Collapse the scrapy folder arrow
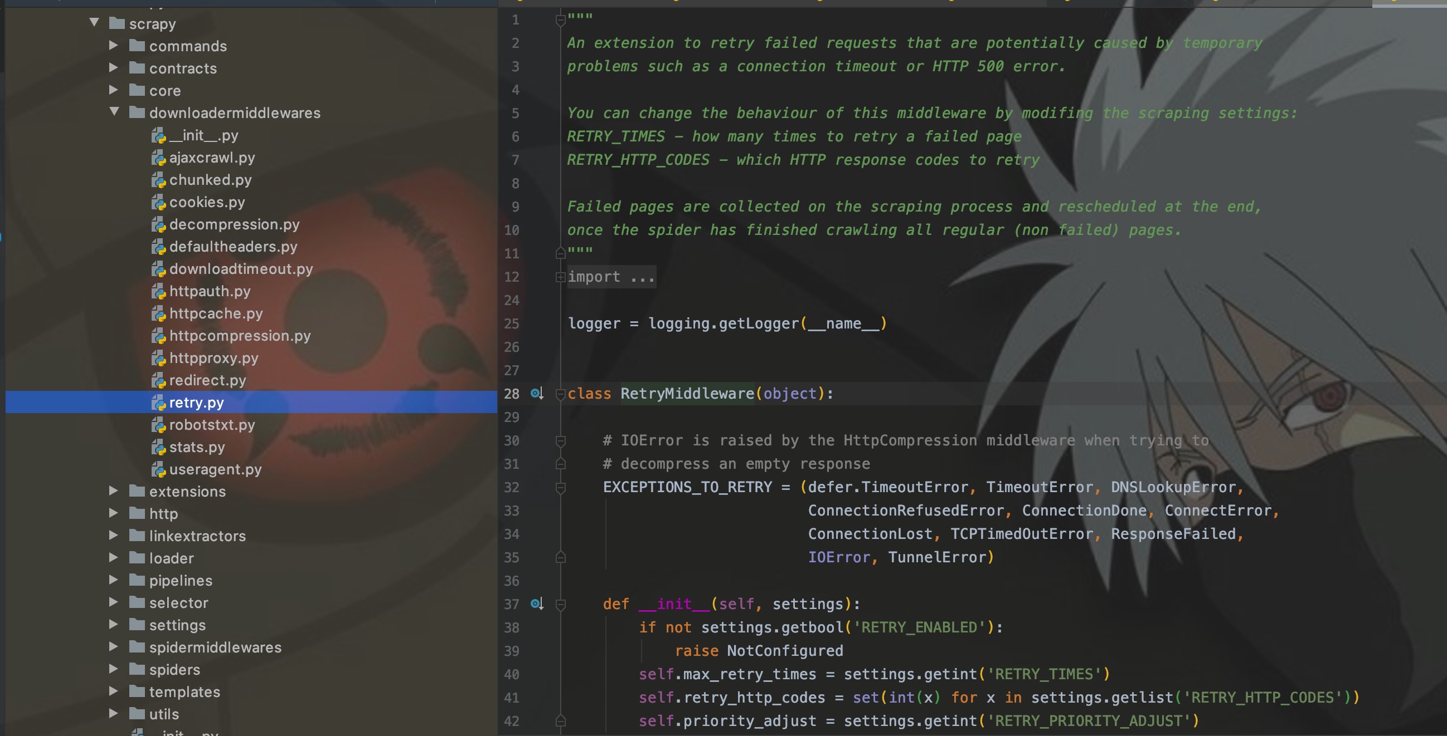1447x736 pixels. click(94, 22)
